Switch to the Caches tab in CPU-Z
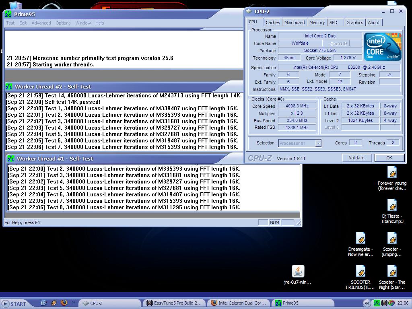This screenshot has height=309, width=412. pyautogui.click(x=273, y=23)
